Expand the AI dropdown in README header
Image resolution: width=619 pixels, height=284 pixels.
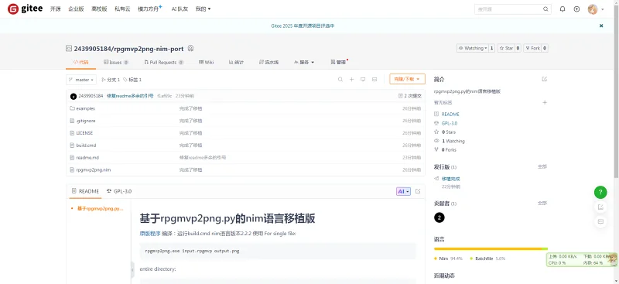pos(403,191)
